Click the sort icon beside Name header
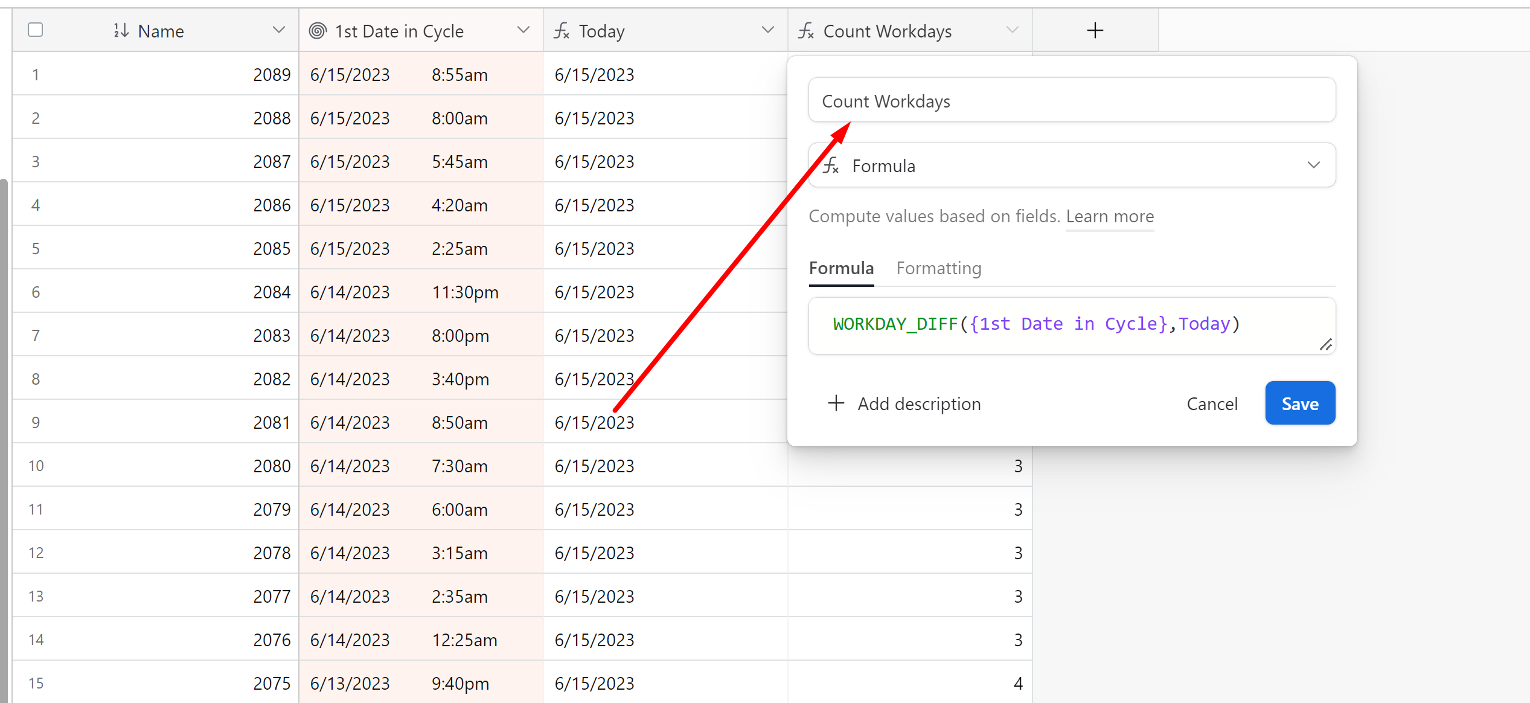This screenshot has width=1530, height=703. tap(121, 30)
